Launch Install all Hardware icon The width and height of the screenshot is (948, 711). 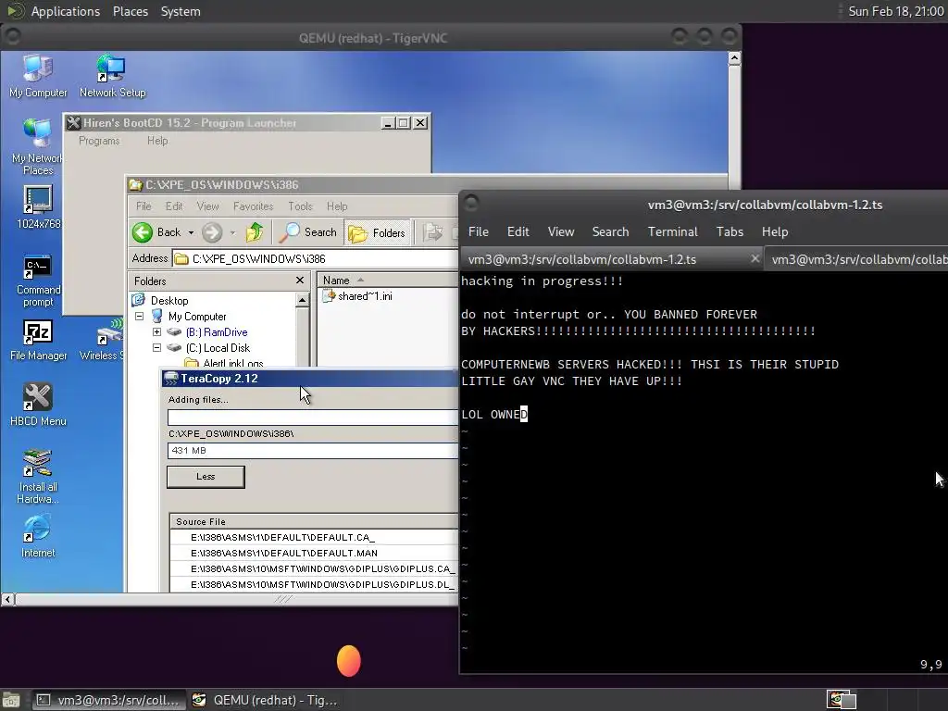pyautogui.click(x=38, y=476)
